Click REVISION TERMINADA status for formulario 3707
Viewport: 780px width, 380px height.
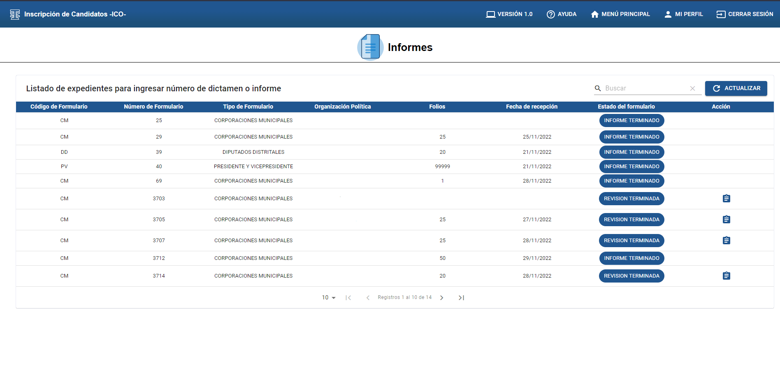tap(631, 240)
